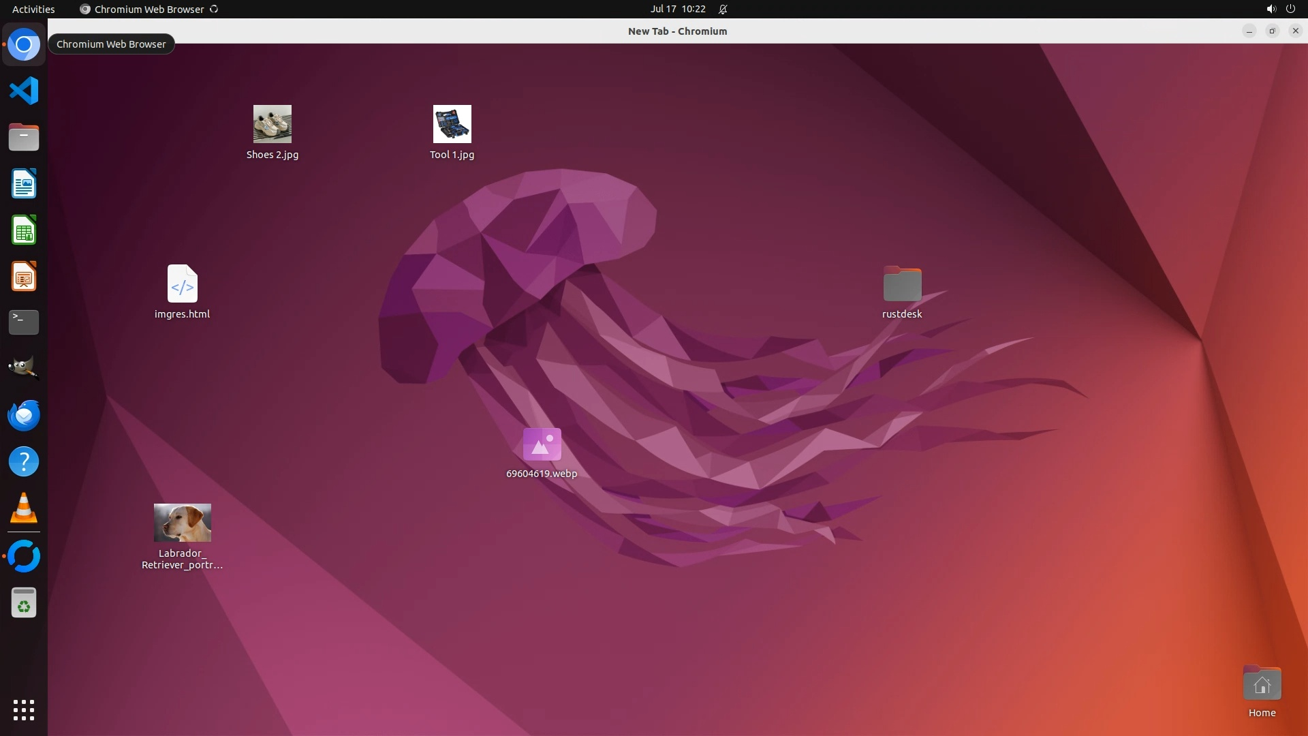The image size is (1308, 736).
Task: Select the rustdesk folder
Action: pyautogui.click(x=902, y=284)
